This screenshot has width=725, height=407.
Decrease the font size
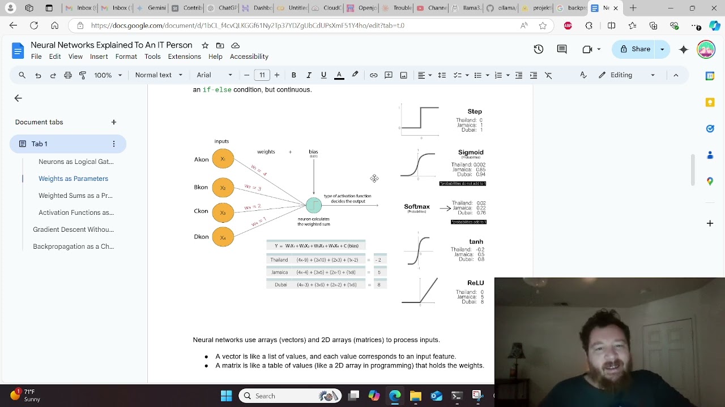click(246, 75)
